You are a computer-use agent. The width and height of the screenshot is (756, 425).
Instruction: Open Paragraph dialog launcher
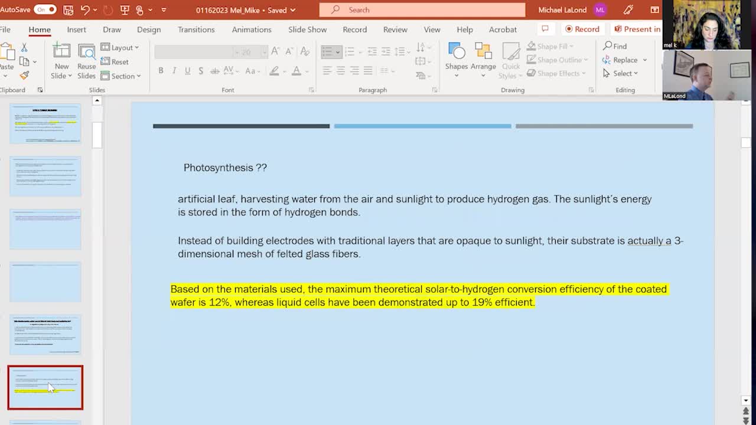(435, 90)
